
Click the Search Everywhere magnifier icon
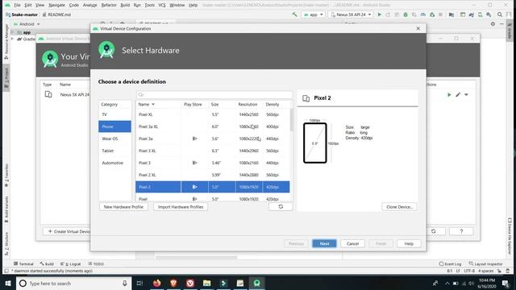point(500,14)
